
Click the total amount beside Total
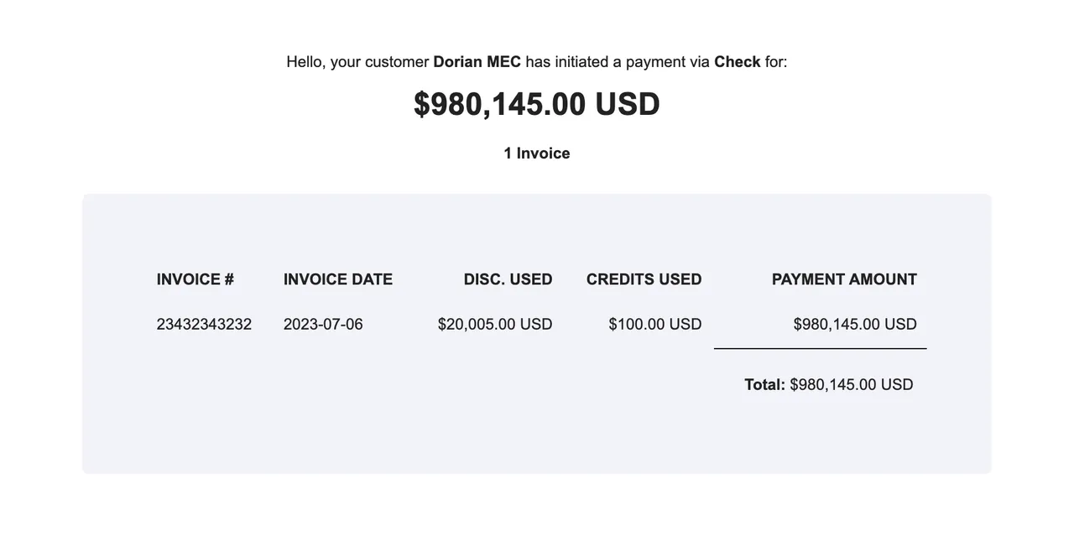(x=852, y=385)
